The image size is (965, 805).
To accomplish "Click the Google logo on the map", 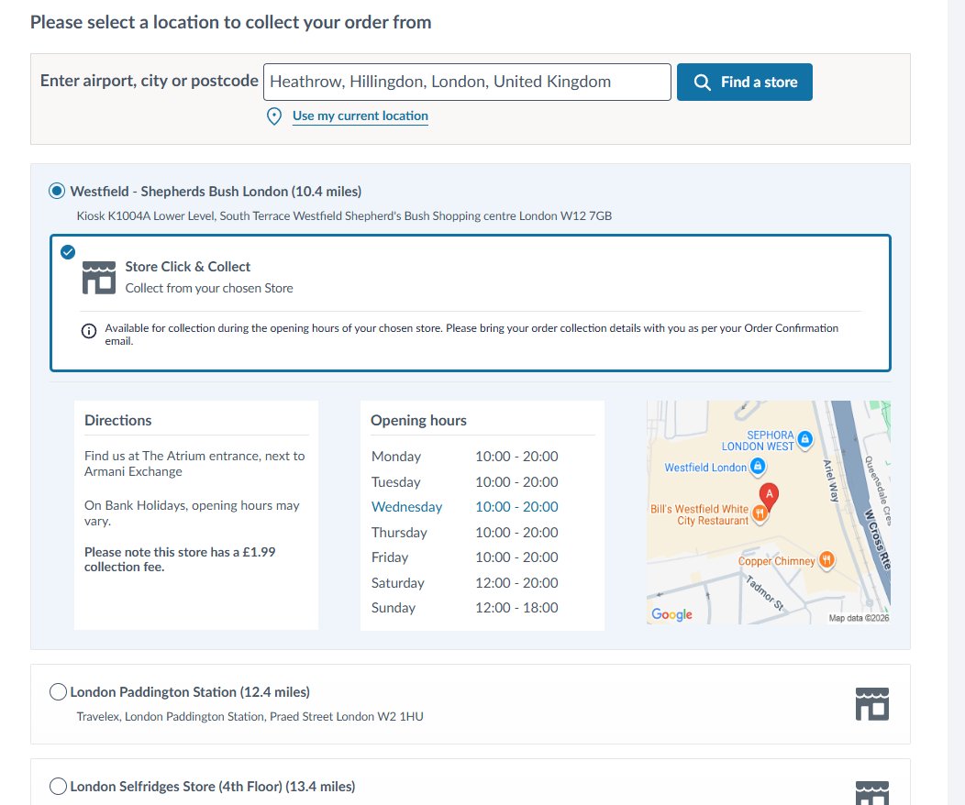I will (671, 613).
